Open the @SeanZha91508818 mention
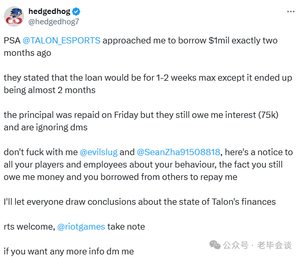Image resolution: width=301 pixels, height=257 pixels. [178, 152]
